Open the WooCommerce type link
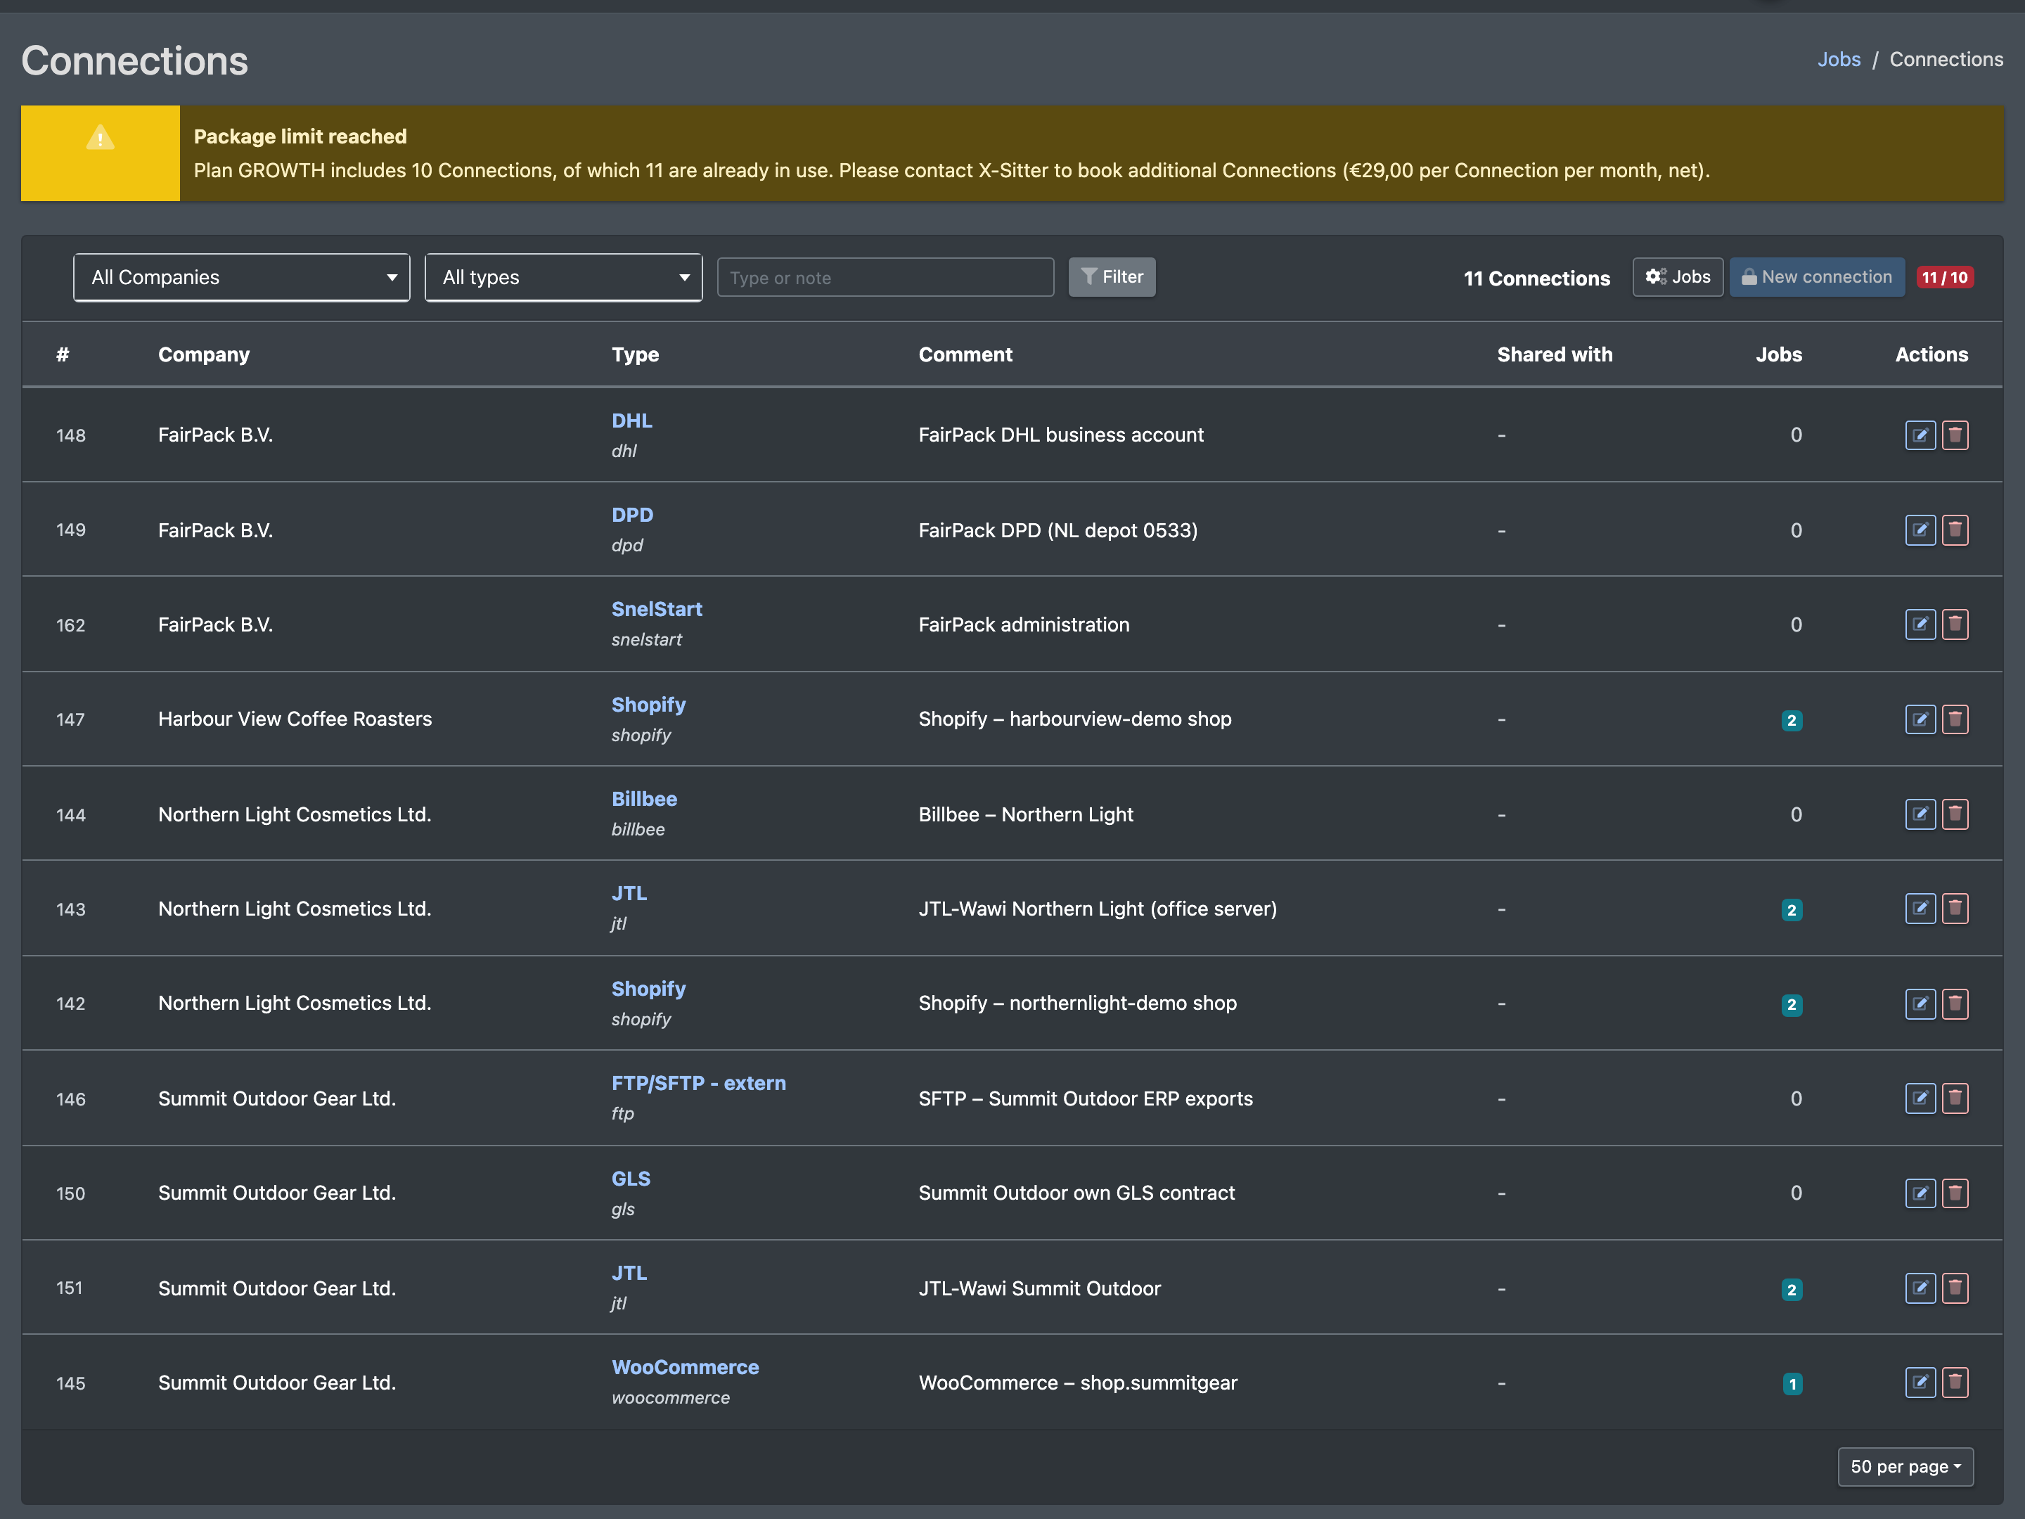Viewport: 2025px width, 1519px height. pos(685,1367)
